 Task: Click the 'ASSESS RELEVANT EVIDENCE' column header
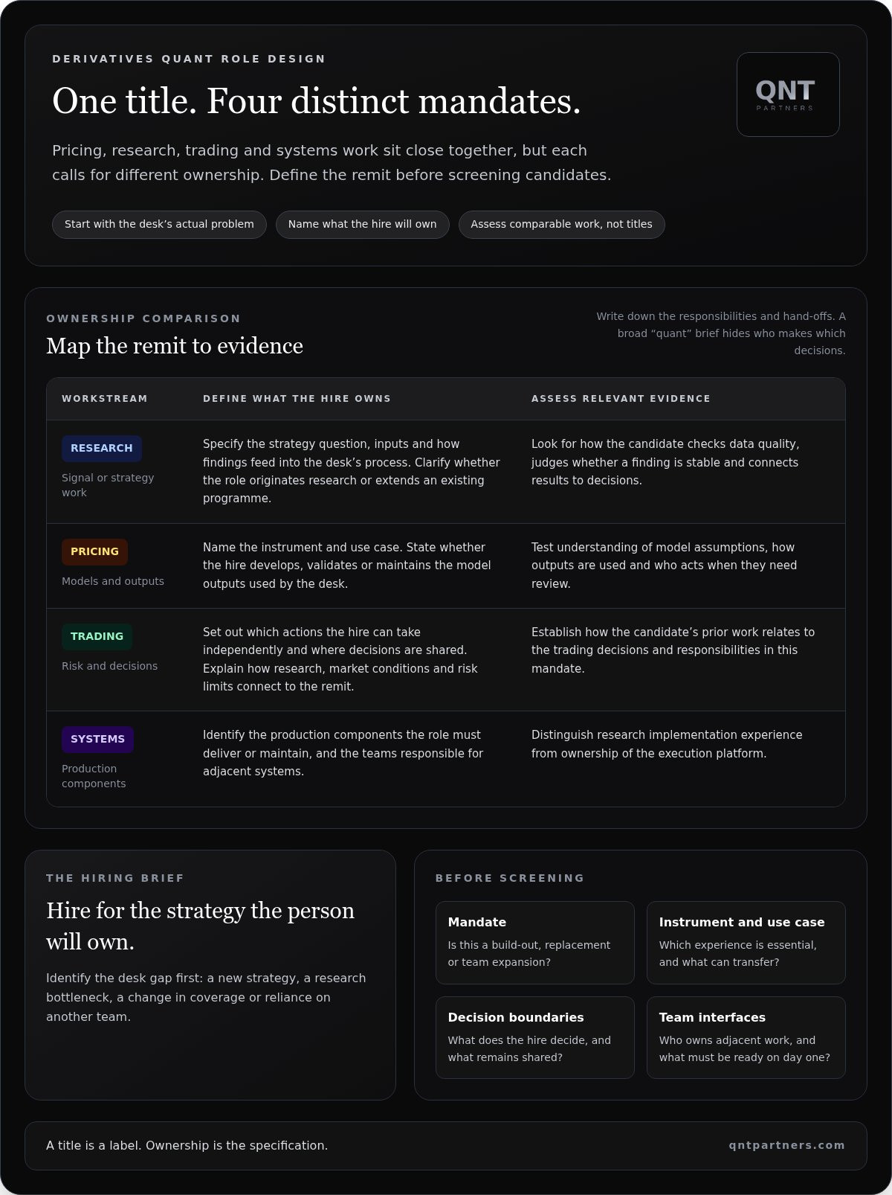coord(621,399)
